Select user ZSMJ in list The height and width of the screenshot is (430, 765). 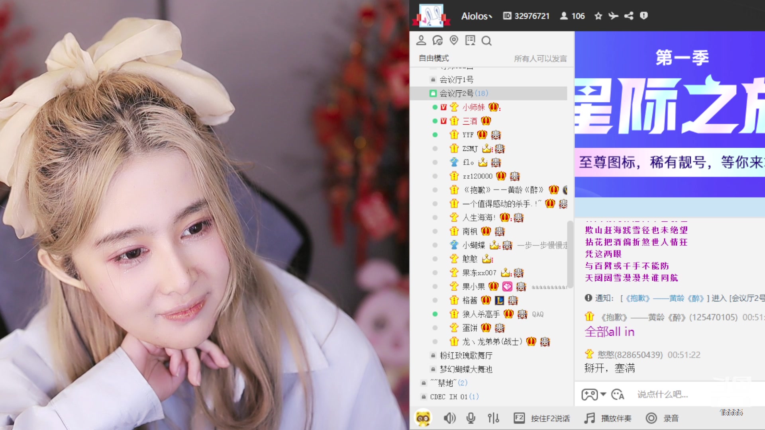[x=470, y=149]
